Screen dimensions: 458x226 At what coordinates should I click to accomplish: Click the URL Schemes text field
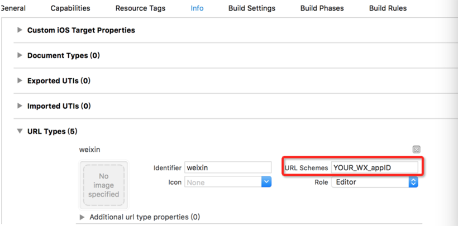pos(374,167)
